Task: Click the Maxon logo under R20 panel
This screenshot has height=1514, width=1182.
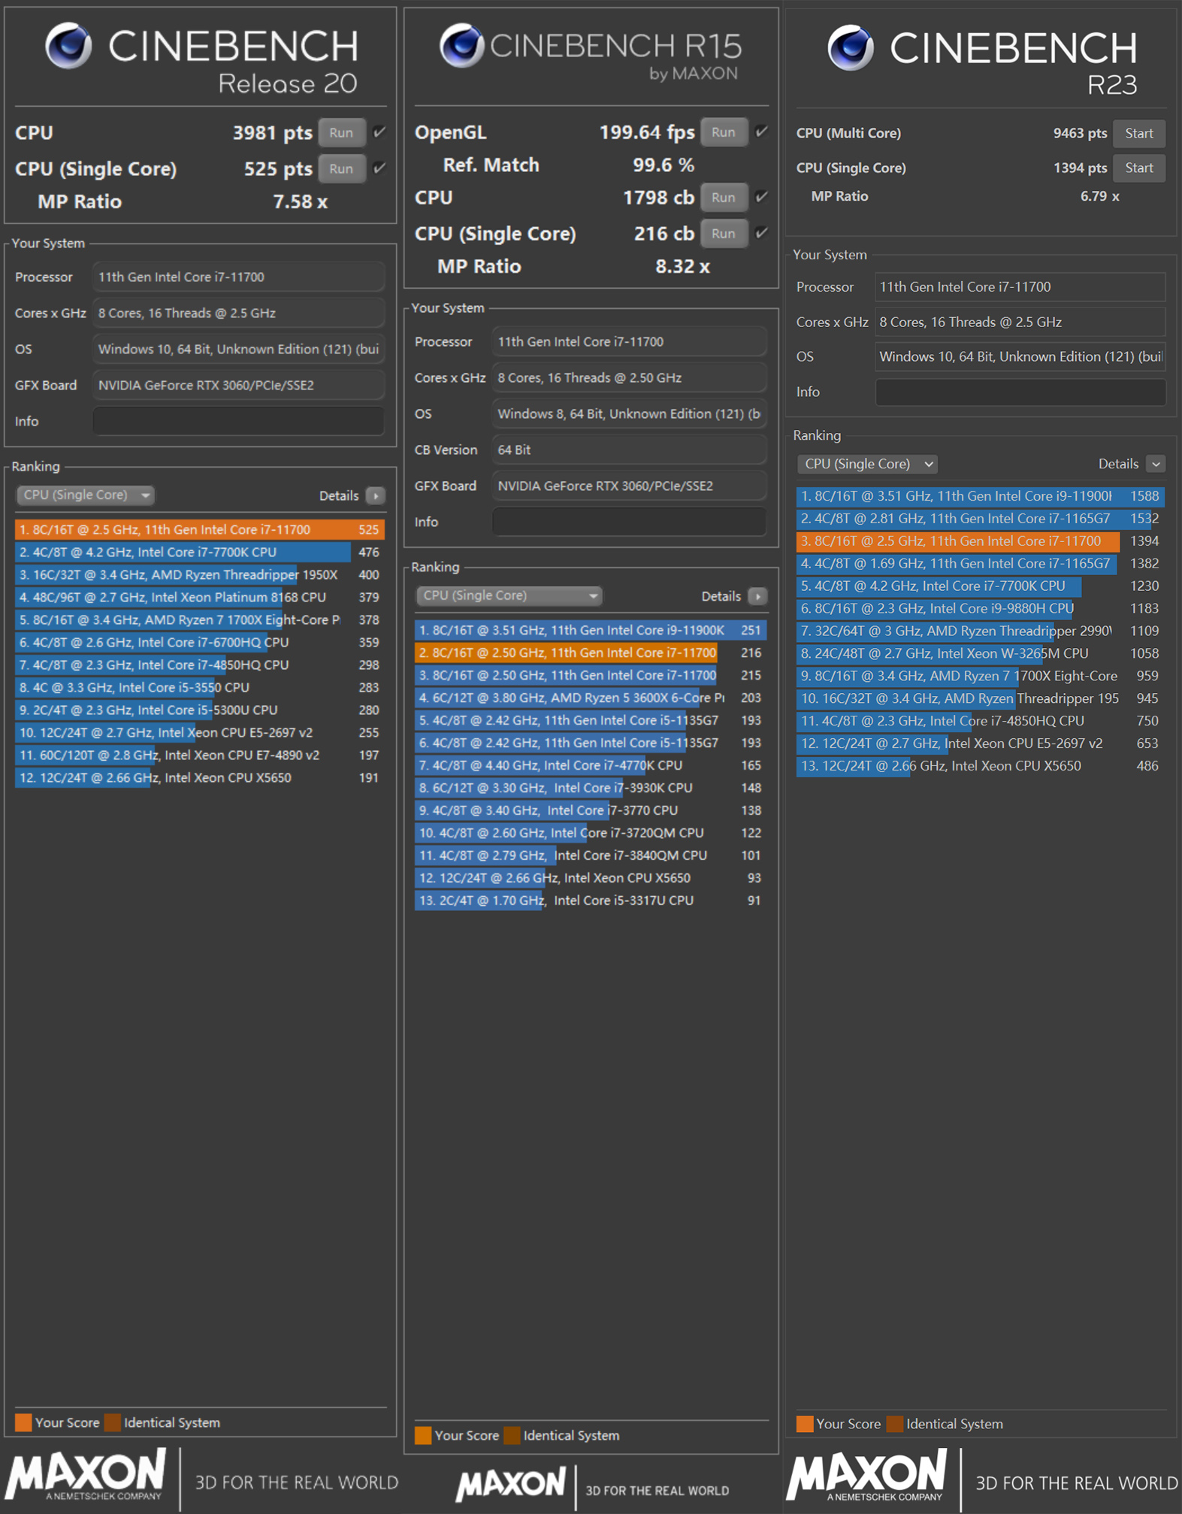Action: pos(86,1473)
